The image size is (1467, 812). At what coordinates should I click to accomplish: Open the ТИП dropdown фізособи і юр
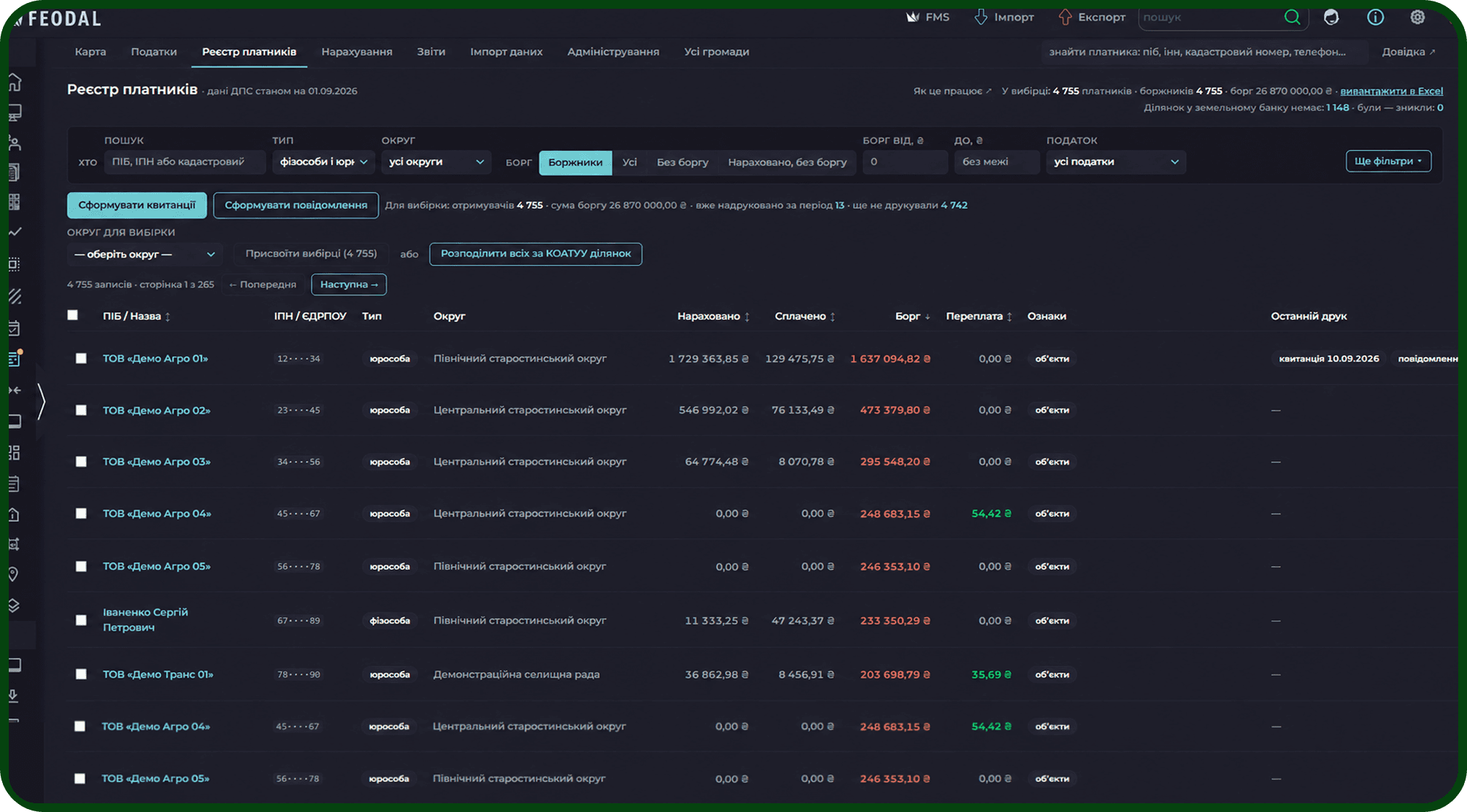(x=323, y=161)
